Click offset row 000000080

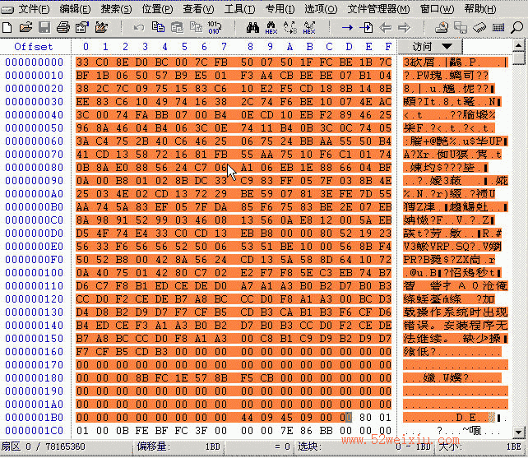click(x=34, y=168)
